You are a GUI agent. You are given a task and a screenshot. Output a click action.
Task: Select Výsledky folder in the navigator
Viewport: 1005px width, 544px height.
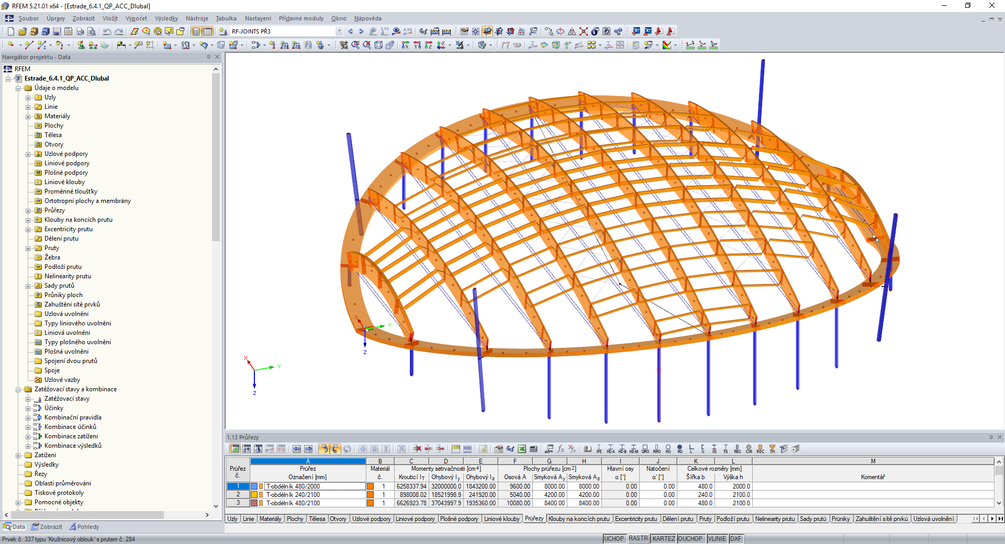click(x=46, y=464)
